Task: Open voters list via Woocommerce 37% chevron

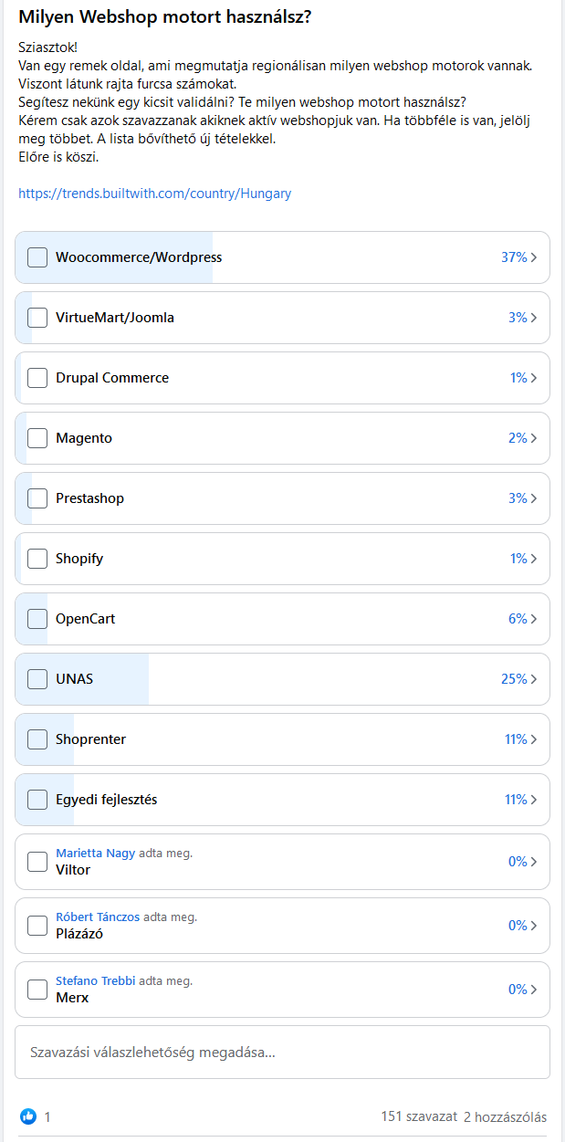Action: click(534, 257)
